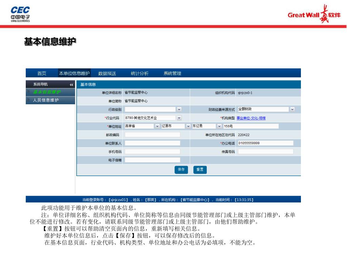
Task: Follow the 事业单位-文化-场馆 institution type link
Action: pyautogui.click(x=251, y=118)
